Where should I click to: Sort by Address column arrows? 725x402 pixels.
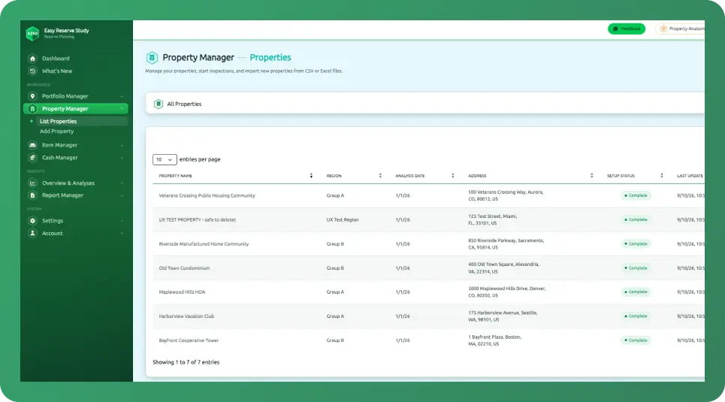tap(592, 176)
